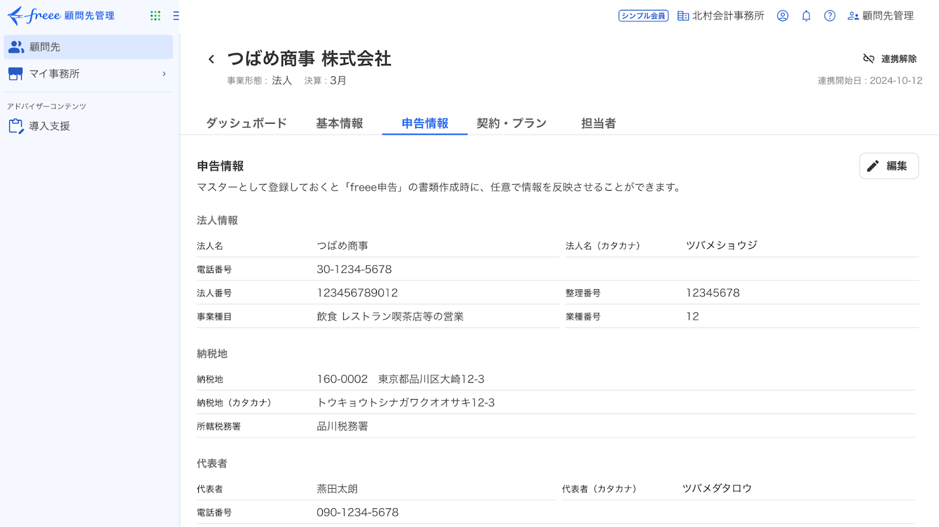Image resolution: width=939 pixels, height=527 pixels.
Task: Click the 編集 button label
Action: pos(896,166)
